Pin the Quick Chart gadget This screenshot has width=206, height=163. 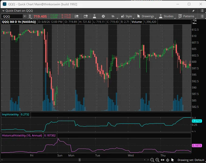(193, 11)
